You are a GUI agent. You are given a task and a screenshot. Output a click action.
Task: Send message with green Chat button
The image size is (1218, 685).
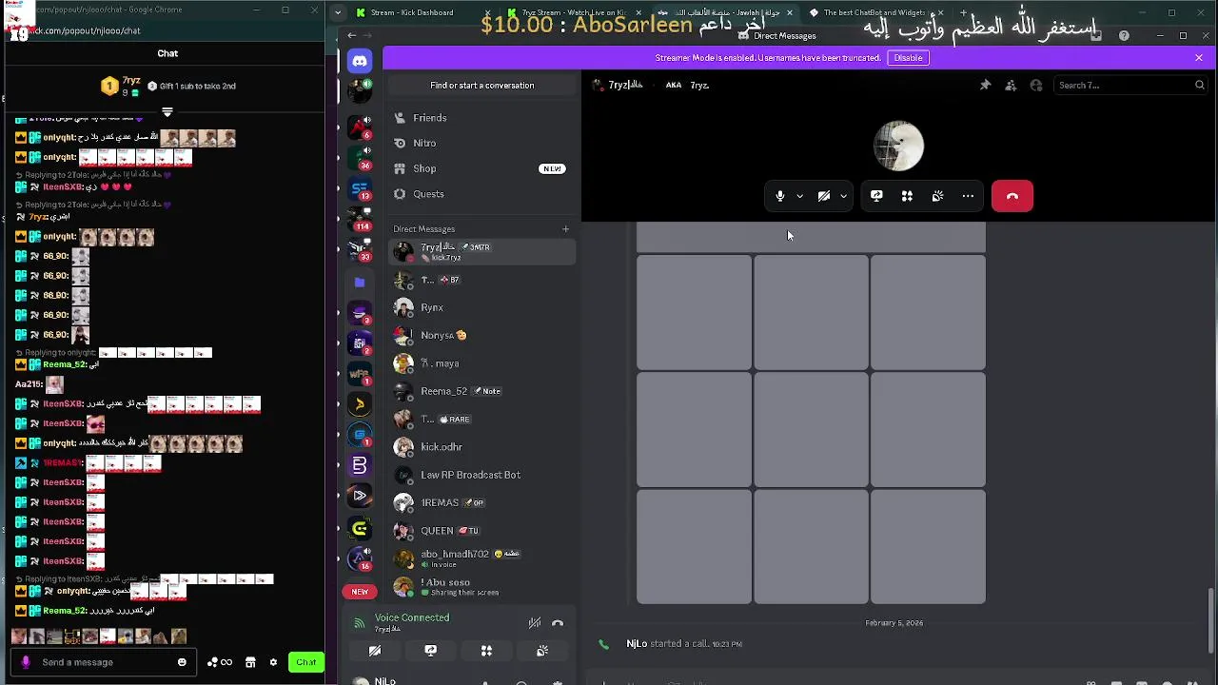click(305, 662)
